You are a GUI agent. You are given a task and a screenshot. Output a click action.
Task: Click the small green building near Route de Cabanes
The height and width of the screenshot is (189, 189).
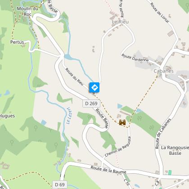point(170,172)
